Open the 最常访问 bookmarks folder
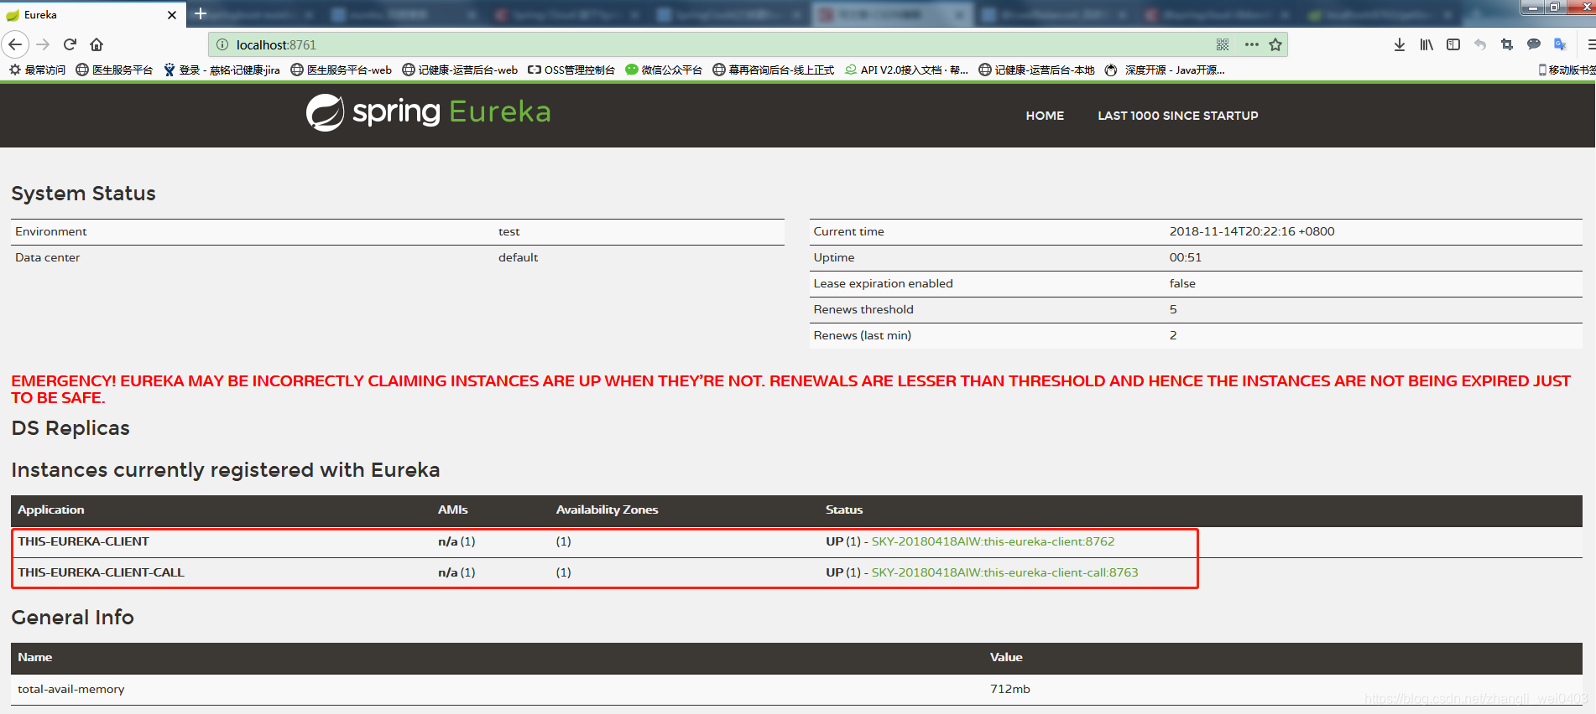The width and height of the screenshot is (1596, 714). [38, 70]
